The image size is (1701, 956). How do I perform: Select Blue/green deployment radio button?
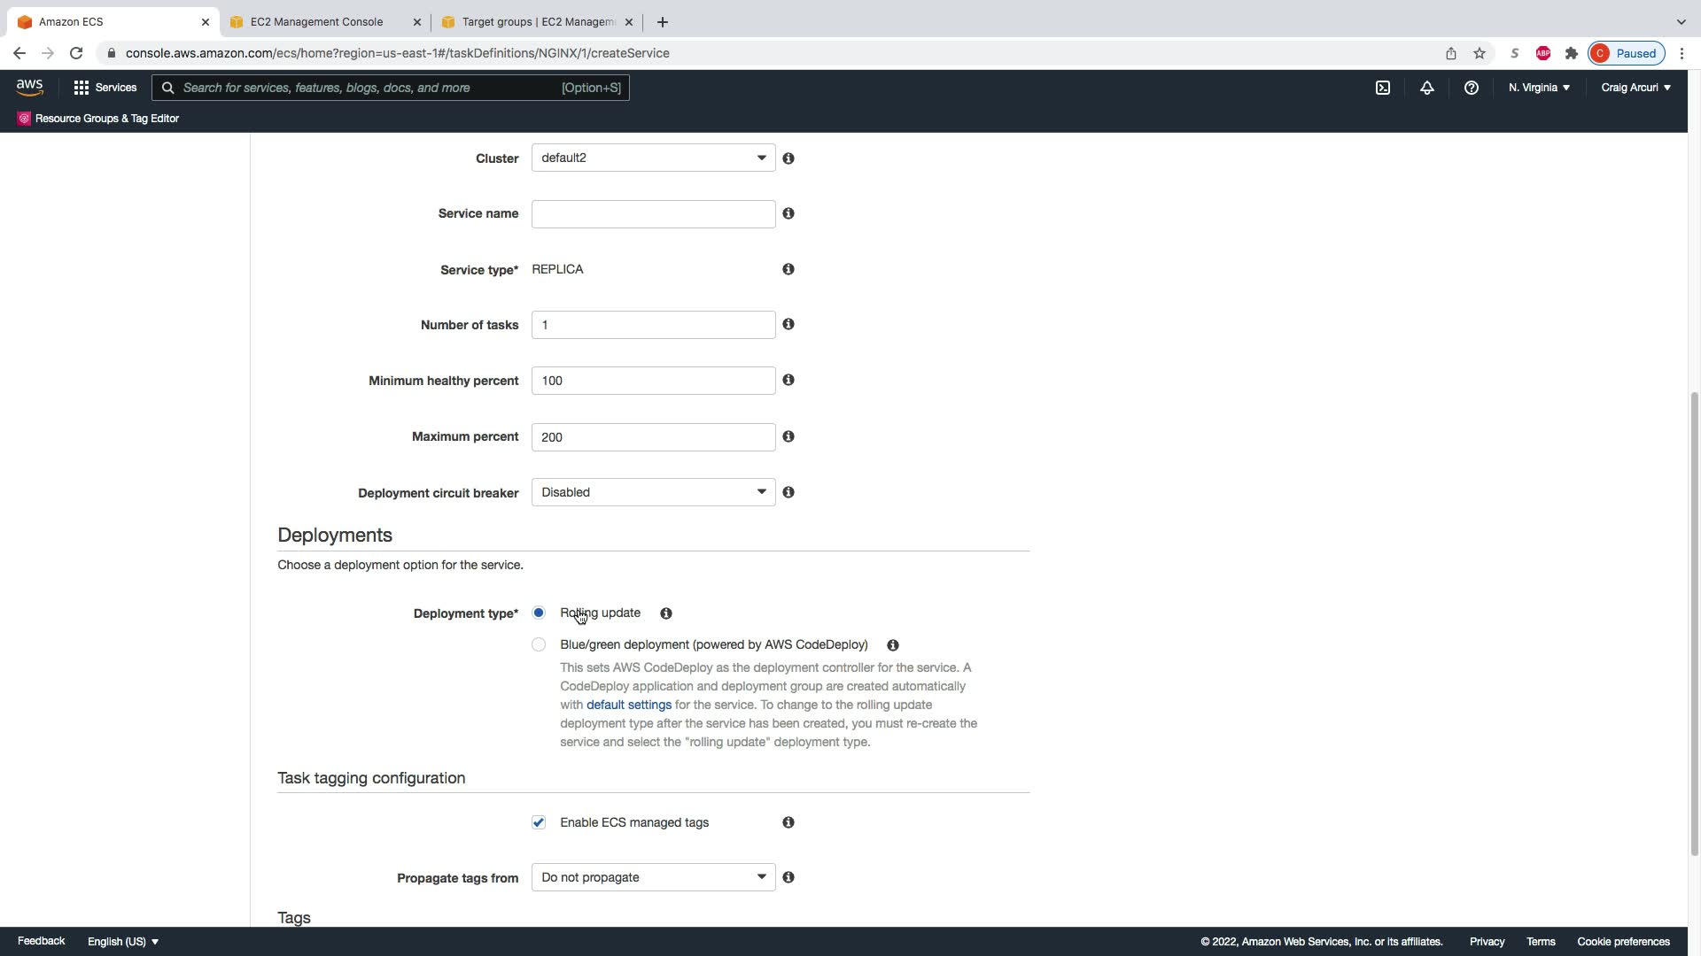click(x=539, y=644)
